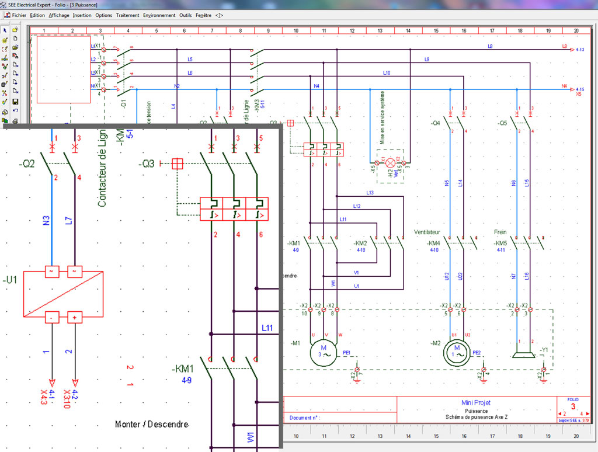Click the -Q5 breaker label
The width and height of the screenshot is (598, 452).
[502, 123]
